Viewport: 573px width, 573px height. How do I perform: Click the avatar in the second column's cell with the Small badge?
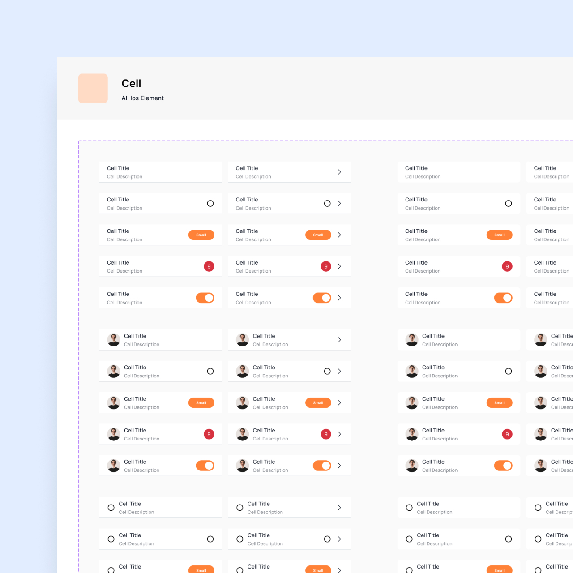243,403
